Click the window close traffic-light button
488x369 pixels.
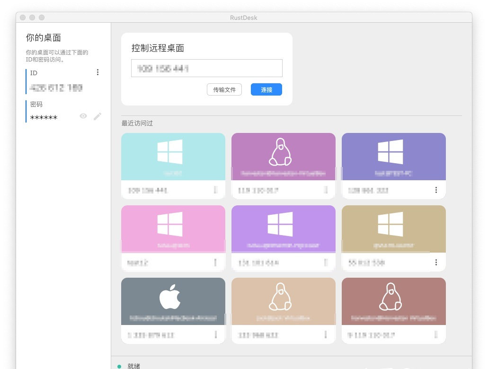(x=23, y=18)
